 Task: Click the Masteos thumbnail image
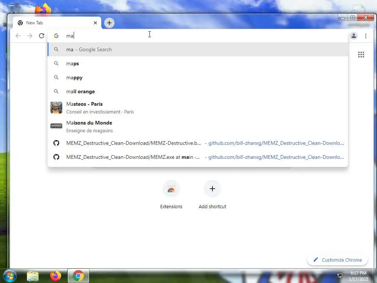56,108
